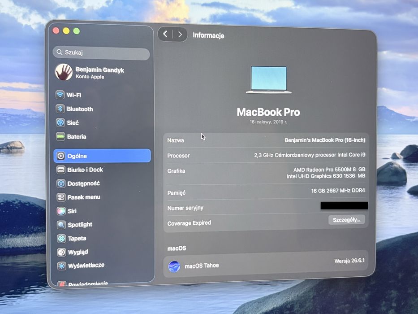Click the Dostępność accessibility icon
Viewport: 418px width, 314px height.
pos(61,183)
